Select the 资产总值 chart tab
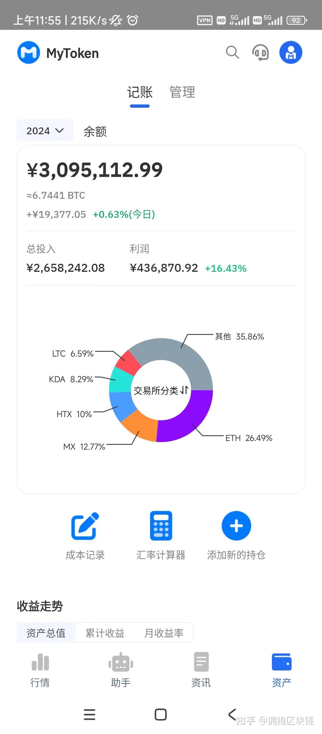322x734 pixels. pyautogui.click(x=46, y=633)
